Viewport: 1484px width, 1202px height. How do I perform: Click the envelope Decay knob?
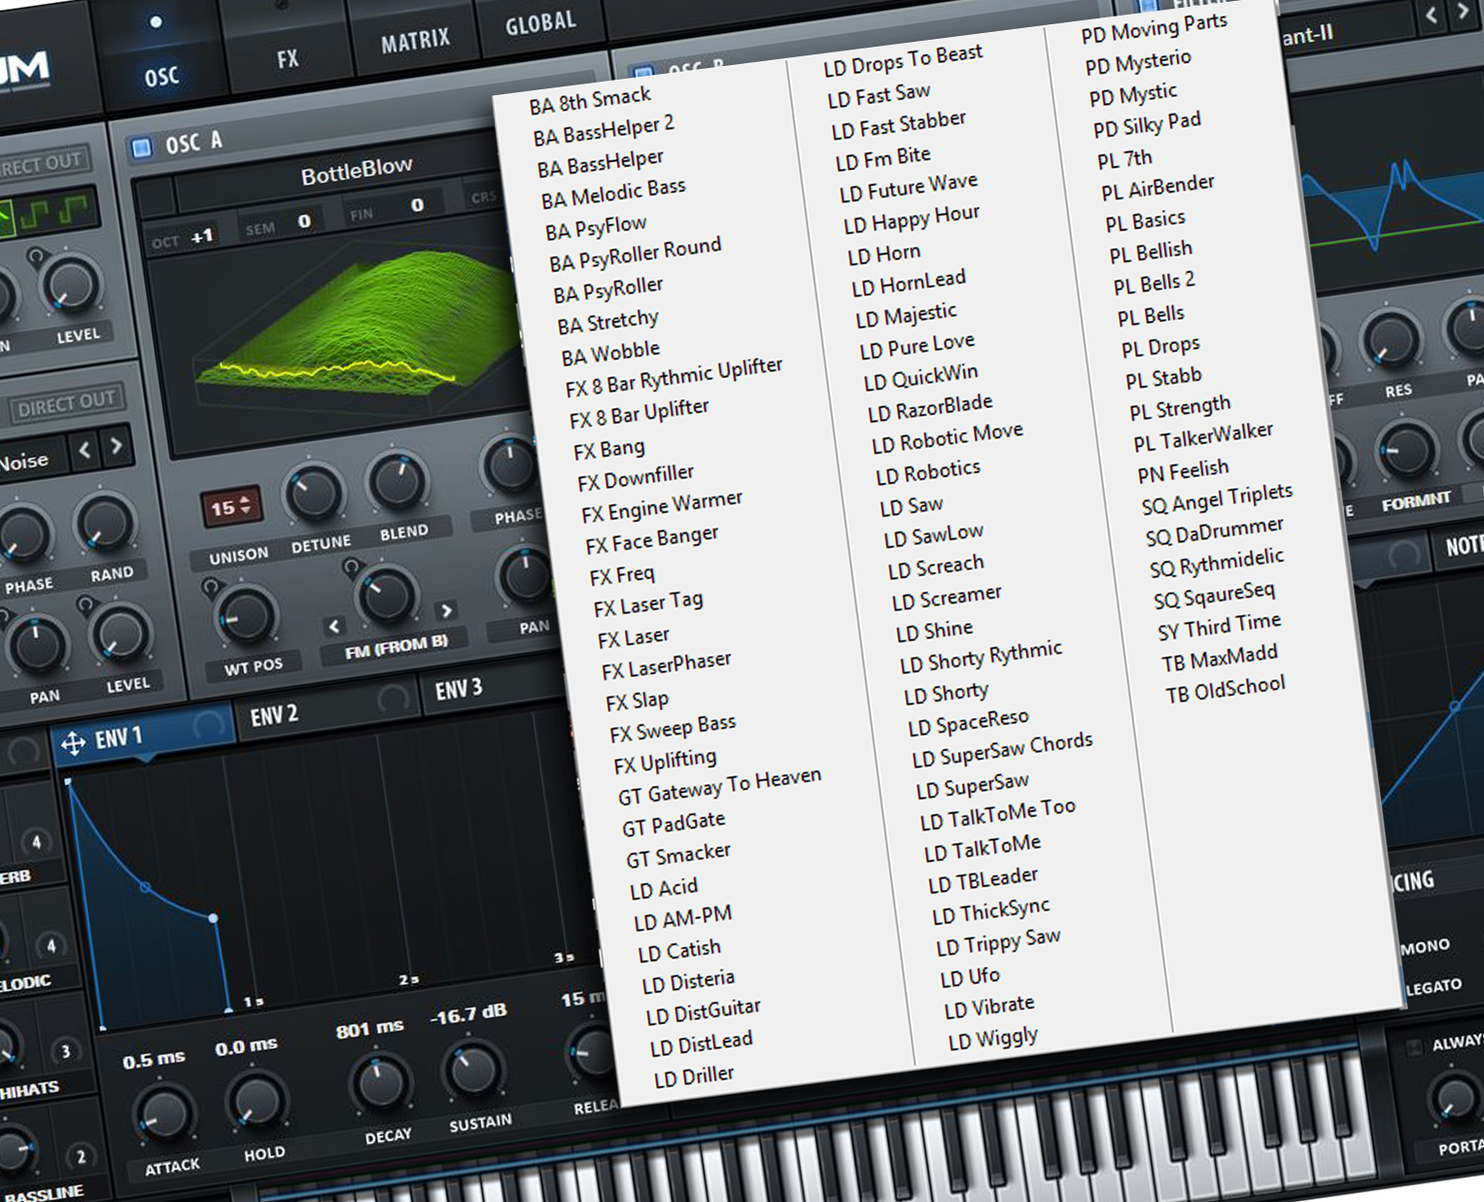pyautogui.click(x=380, y=1083)
